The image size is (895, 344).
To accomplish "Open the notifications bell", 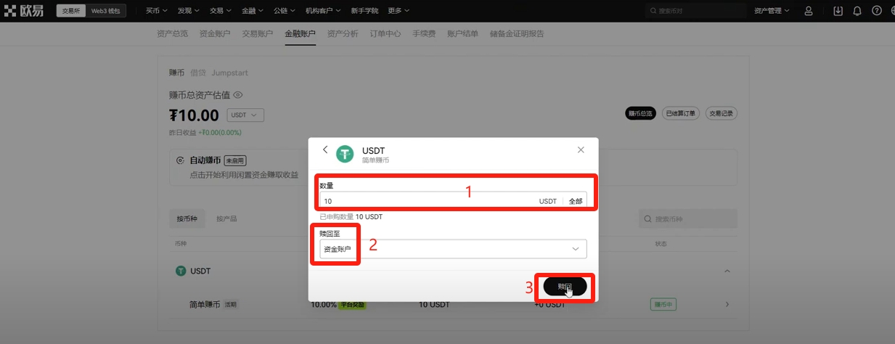I will pyautogui.click(x=857, y=11).
